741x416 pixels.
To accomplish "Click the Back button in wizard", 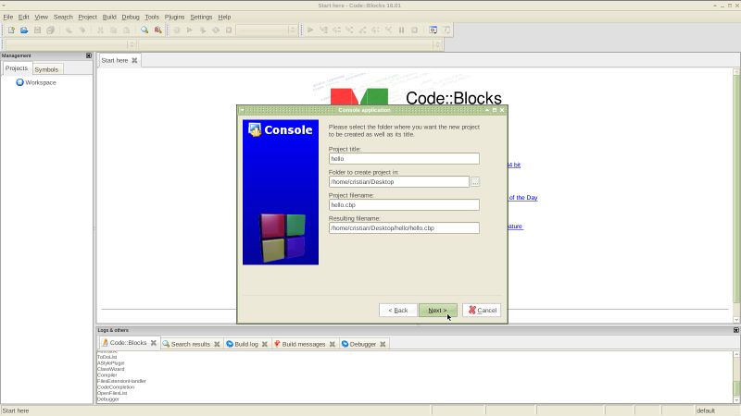I will pyautogui.click(x=398, y=310).
